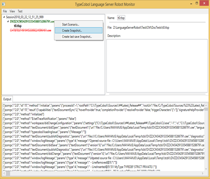Select the Session2018_03_22_12_51_25_999 tree item

(25, 17)
